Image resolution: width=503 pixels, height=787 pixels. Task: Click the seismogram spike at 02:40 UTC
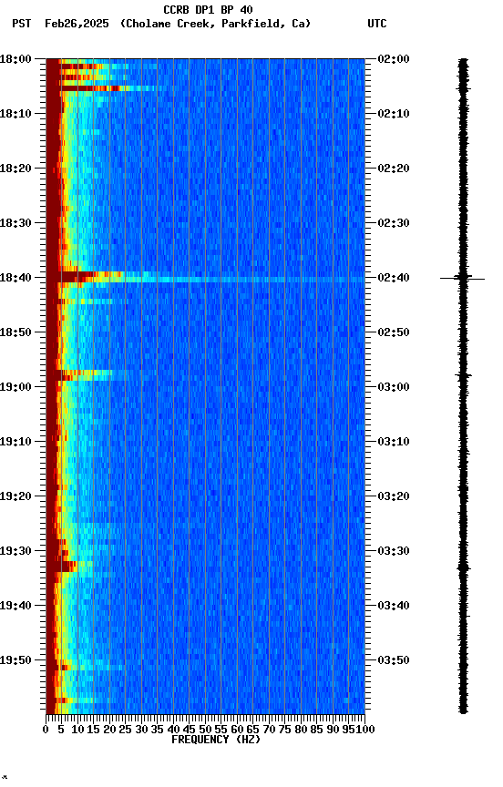coord(462,278)
